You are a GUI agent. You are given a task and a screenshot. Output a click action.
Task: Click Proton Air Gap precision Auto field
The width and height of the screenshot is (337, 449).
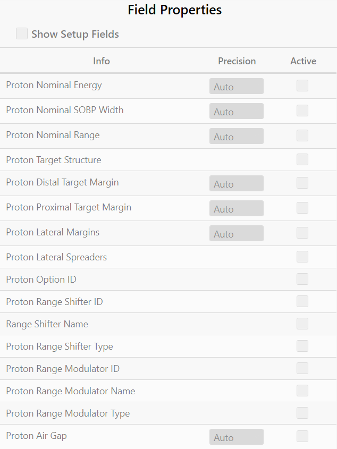click(x=237, y=437)
